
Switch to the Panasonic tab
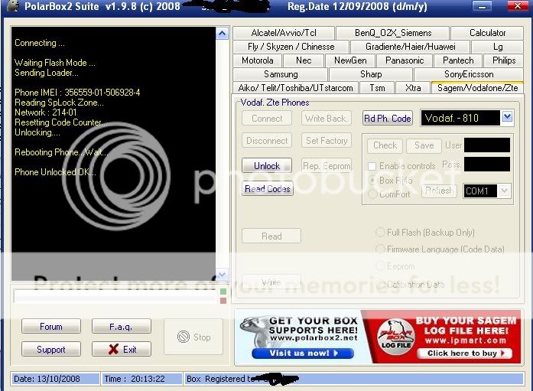(x=405, y=60)
